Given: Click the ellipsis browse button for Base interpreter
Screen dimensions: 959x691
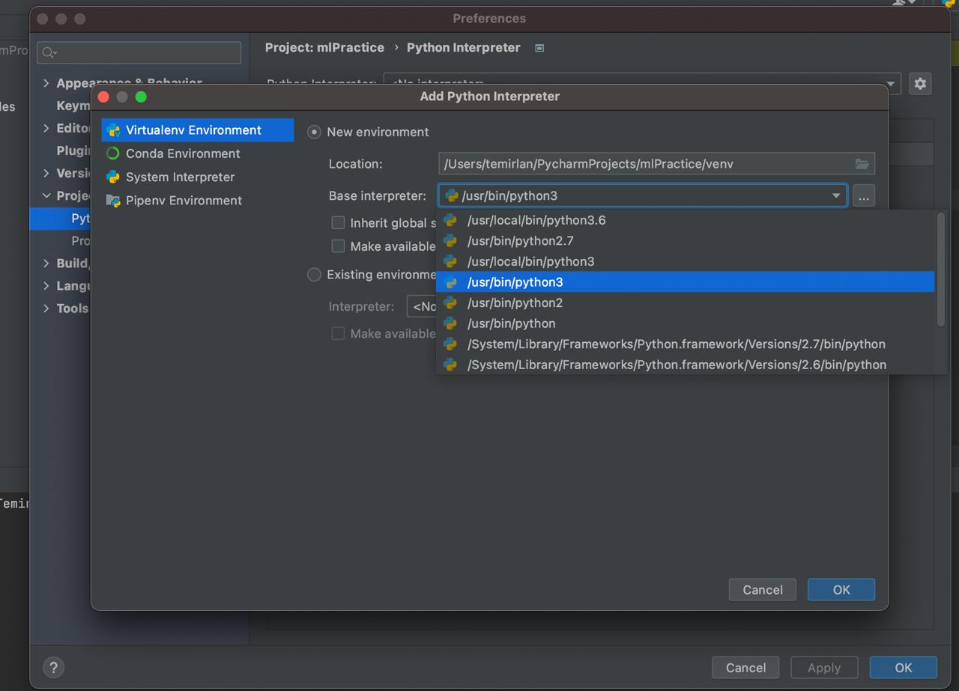Looking at the screenshot, I should (864, 196).
